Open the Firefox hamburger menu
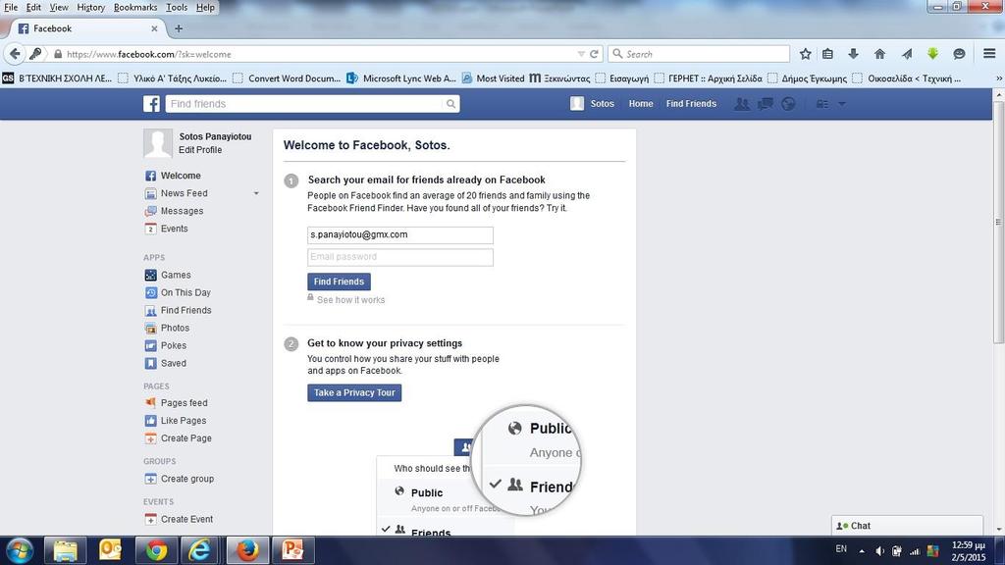The width and height of the screenshot is (1005, 565). click(989, 54)
